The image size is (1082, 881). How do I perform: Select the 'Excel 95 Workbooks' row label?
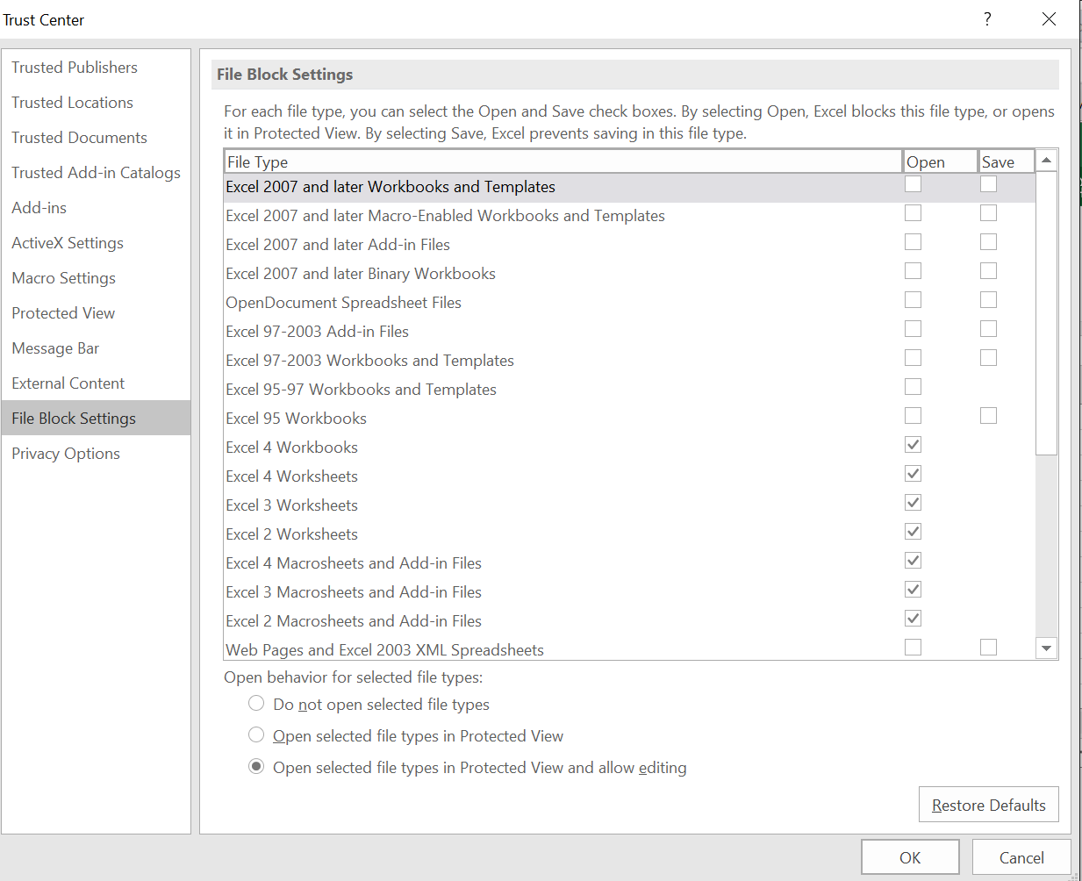click(x=296, y=419)
